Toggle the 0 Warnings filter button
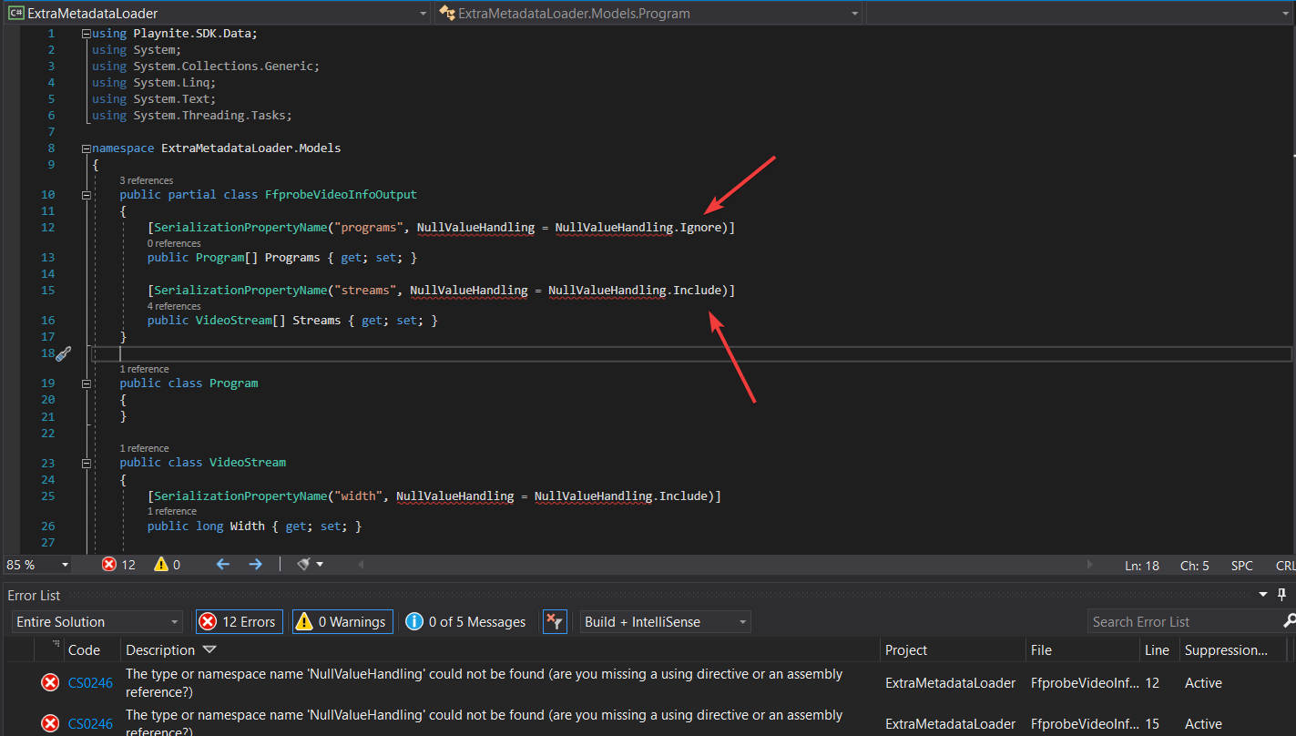 click(342, 621)
